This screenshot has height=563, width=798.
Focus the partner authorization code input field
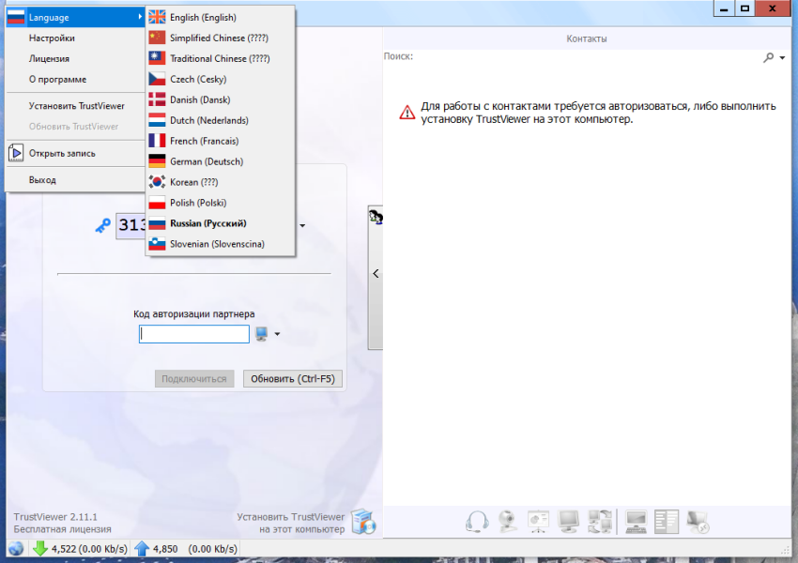194,334
